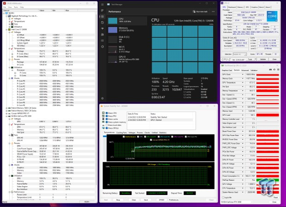The height and width of the screenshot is (207, 286).
Task: Open CPU-Z socket Selection combo box
Action: [x=240, y=54]
